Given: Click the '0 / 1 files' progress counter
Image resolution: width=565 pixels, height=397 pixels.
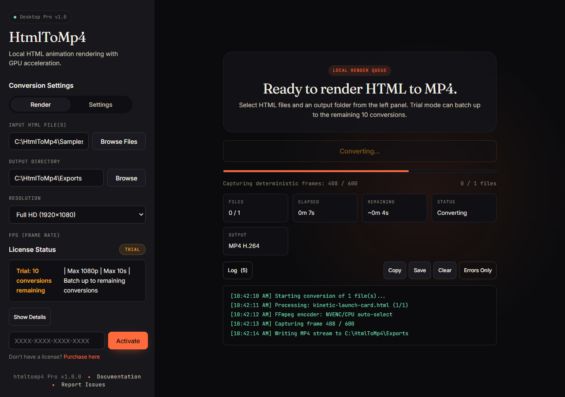Looking at the screenshot, I should tap(478, 184).
